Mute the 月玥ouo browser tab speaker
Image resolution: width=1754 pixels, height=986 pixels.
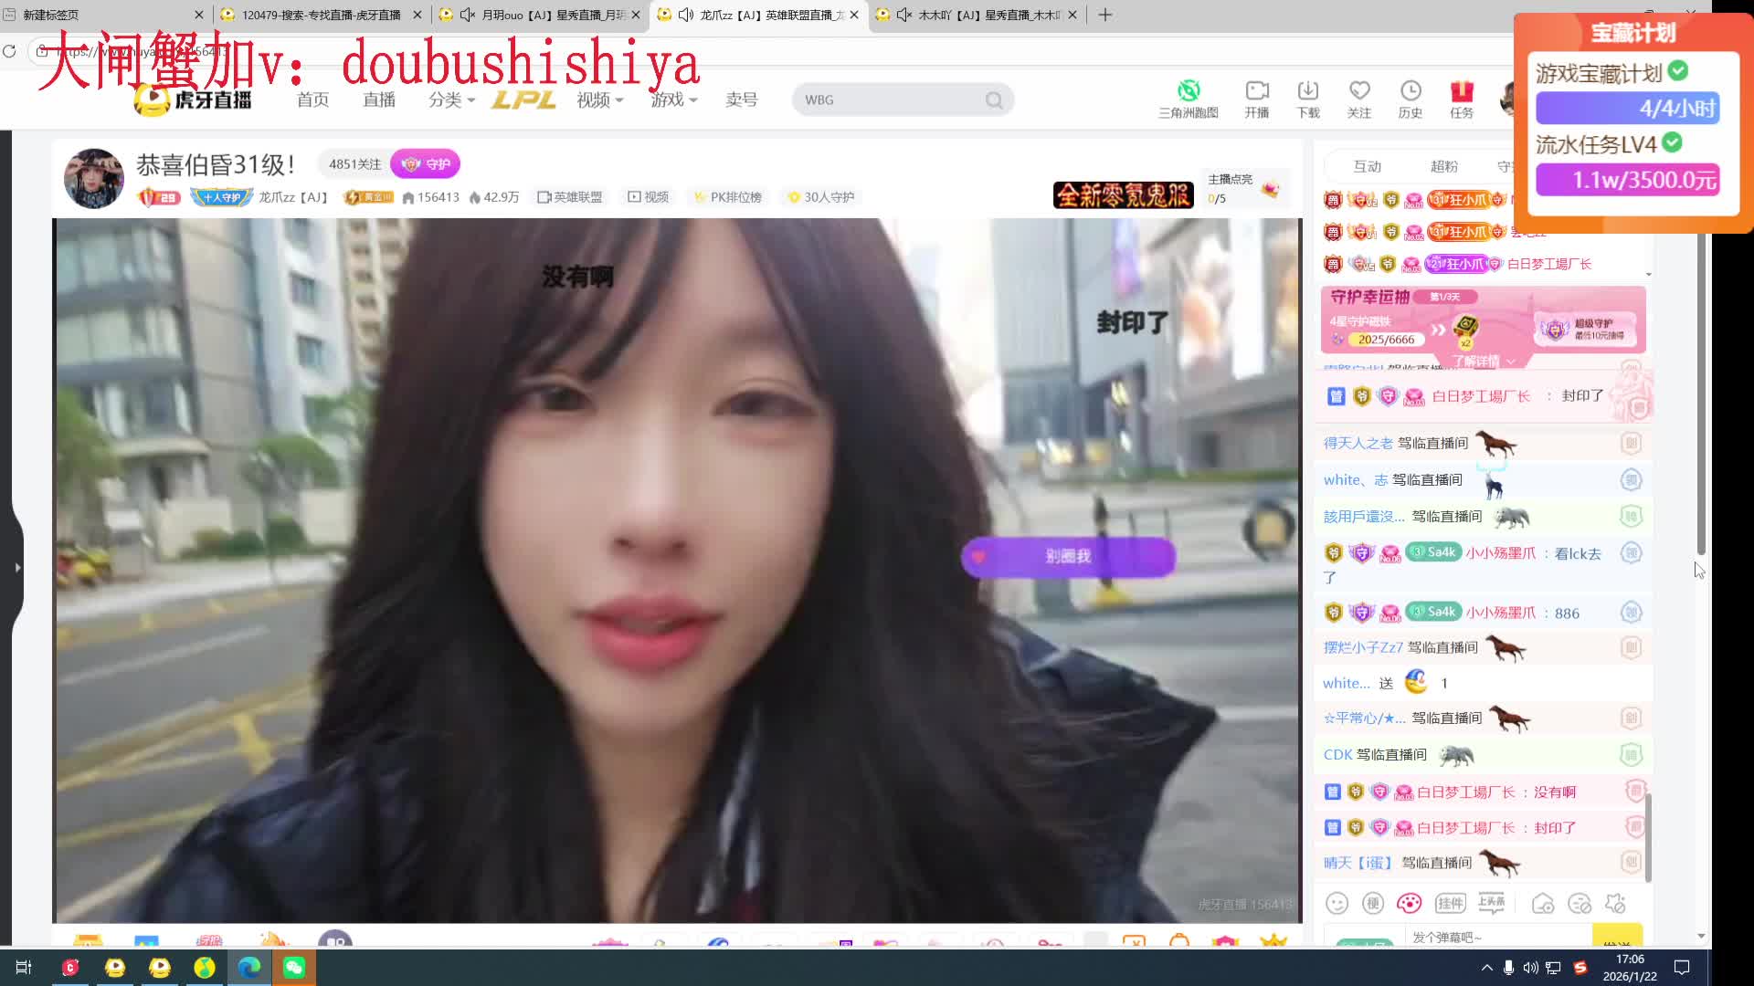point(468,15)
